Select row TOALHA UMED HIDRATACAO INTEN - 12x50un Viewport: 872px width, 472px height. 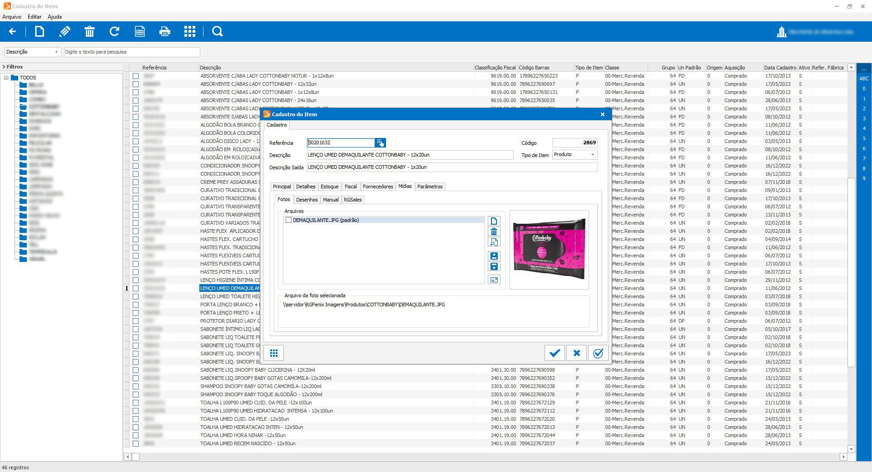pos(252,427)
